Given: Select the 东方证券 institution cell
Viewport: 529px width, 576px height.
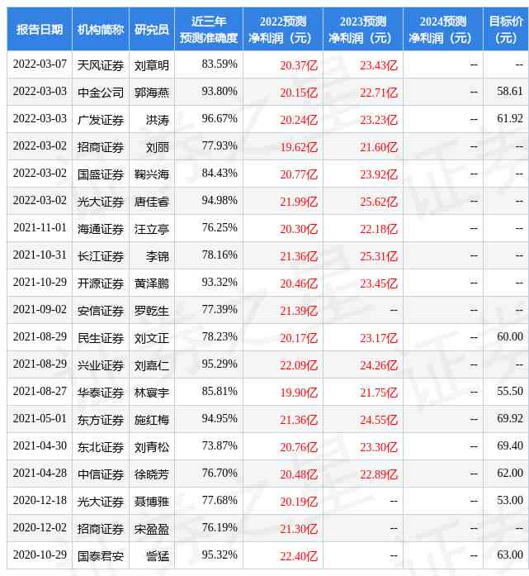Looking at the screenshot, I should pyautogui.click(x=101, y=420).
